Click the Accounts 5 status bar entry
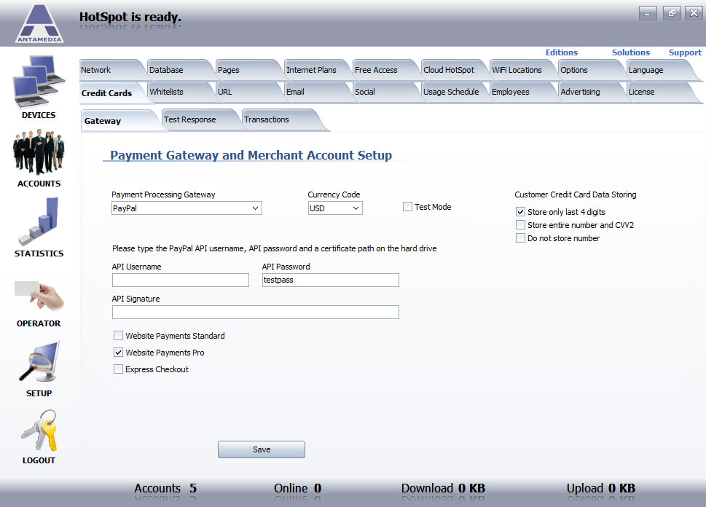706x507 pixels. [165, 488]
